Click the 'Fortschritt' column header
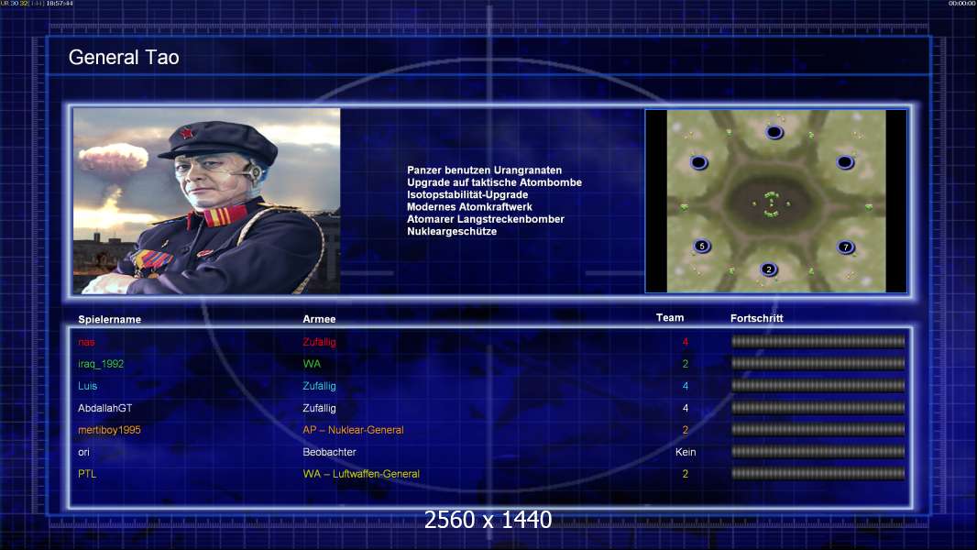Screen dimensions: 977x550 tap(756, 318)
